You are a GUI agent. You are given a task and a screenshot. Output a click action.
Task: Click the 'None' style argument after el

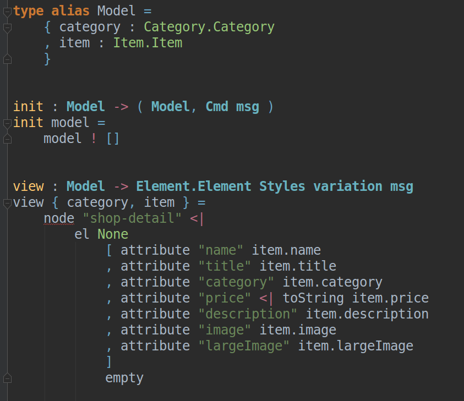coord(113,234)
